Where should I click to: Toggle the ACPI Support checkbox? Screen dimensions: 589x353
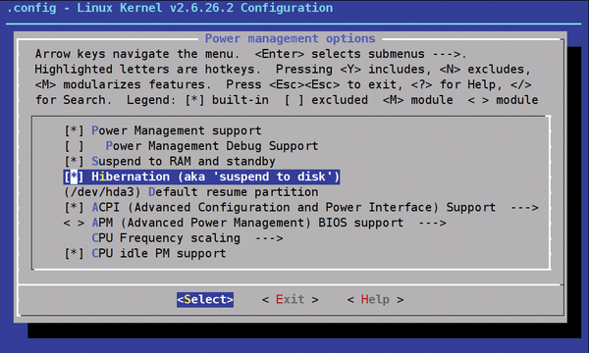click(74, 208)
